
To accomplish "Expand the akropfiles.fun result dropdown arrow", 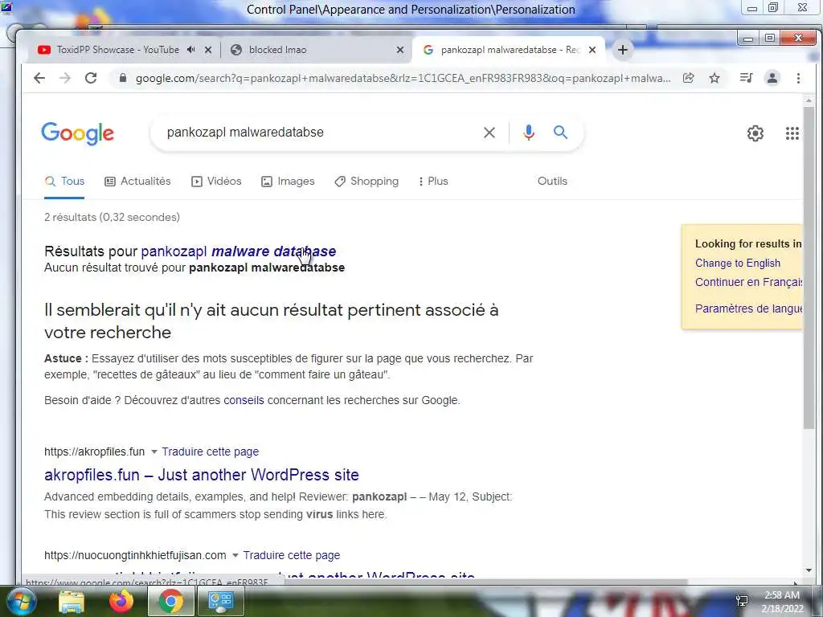I will click(x=154, y=452).
